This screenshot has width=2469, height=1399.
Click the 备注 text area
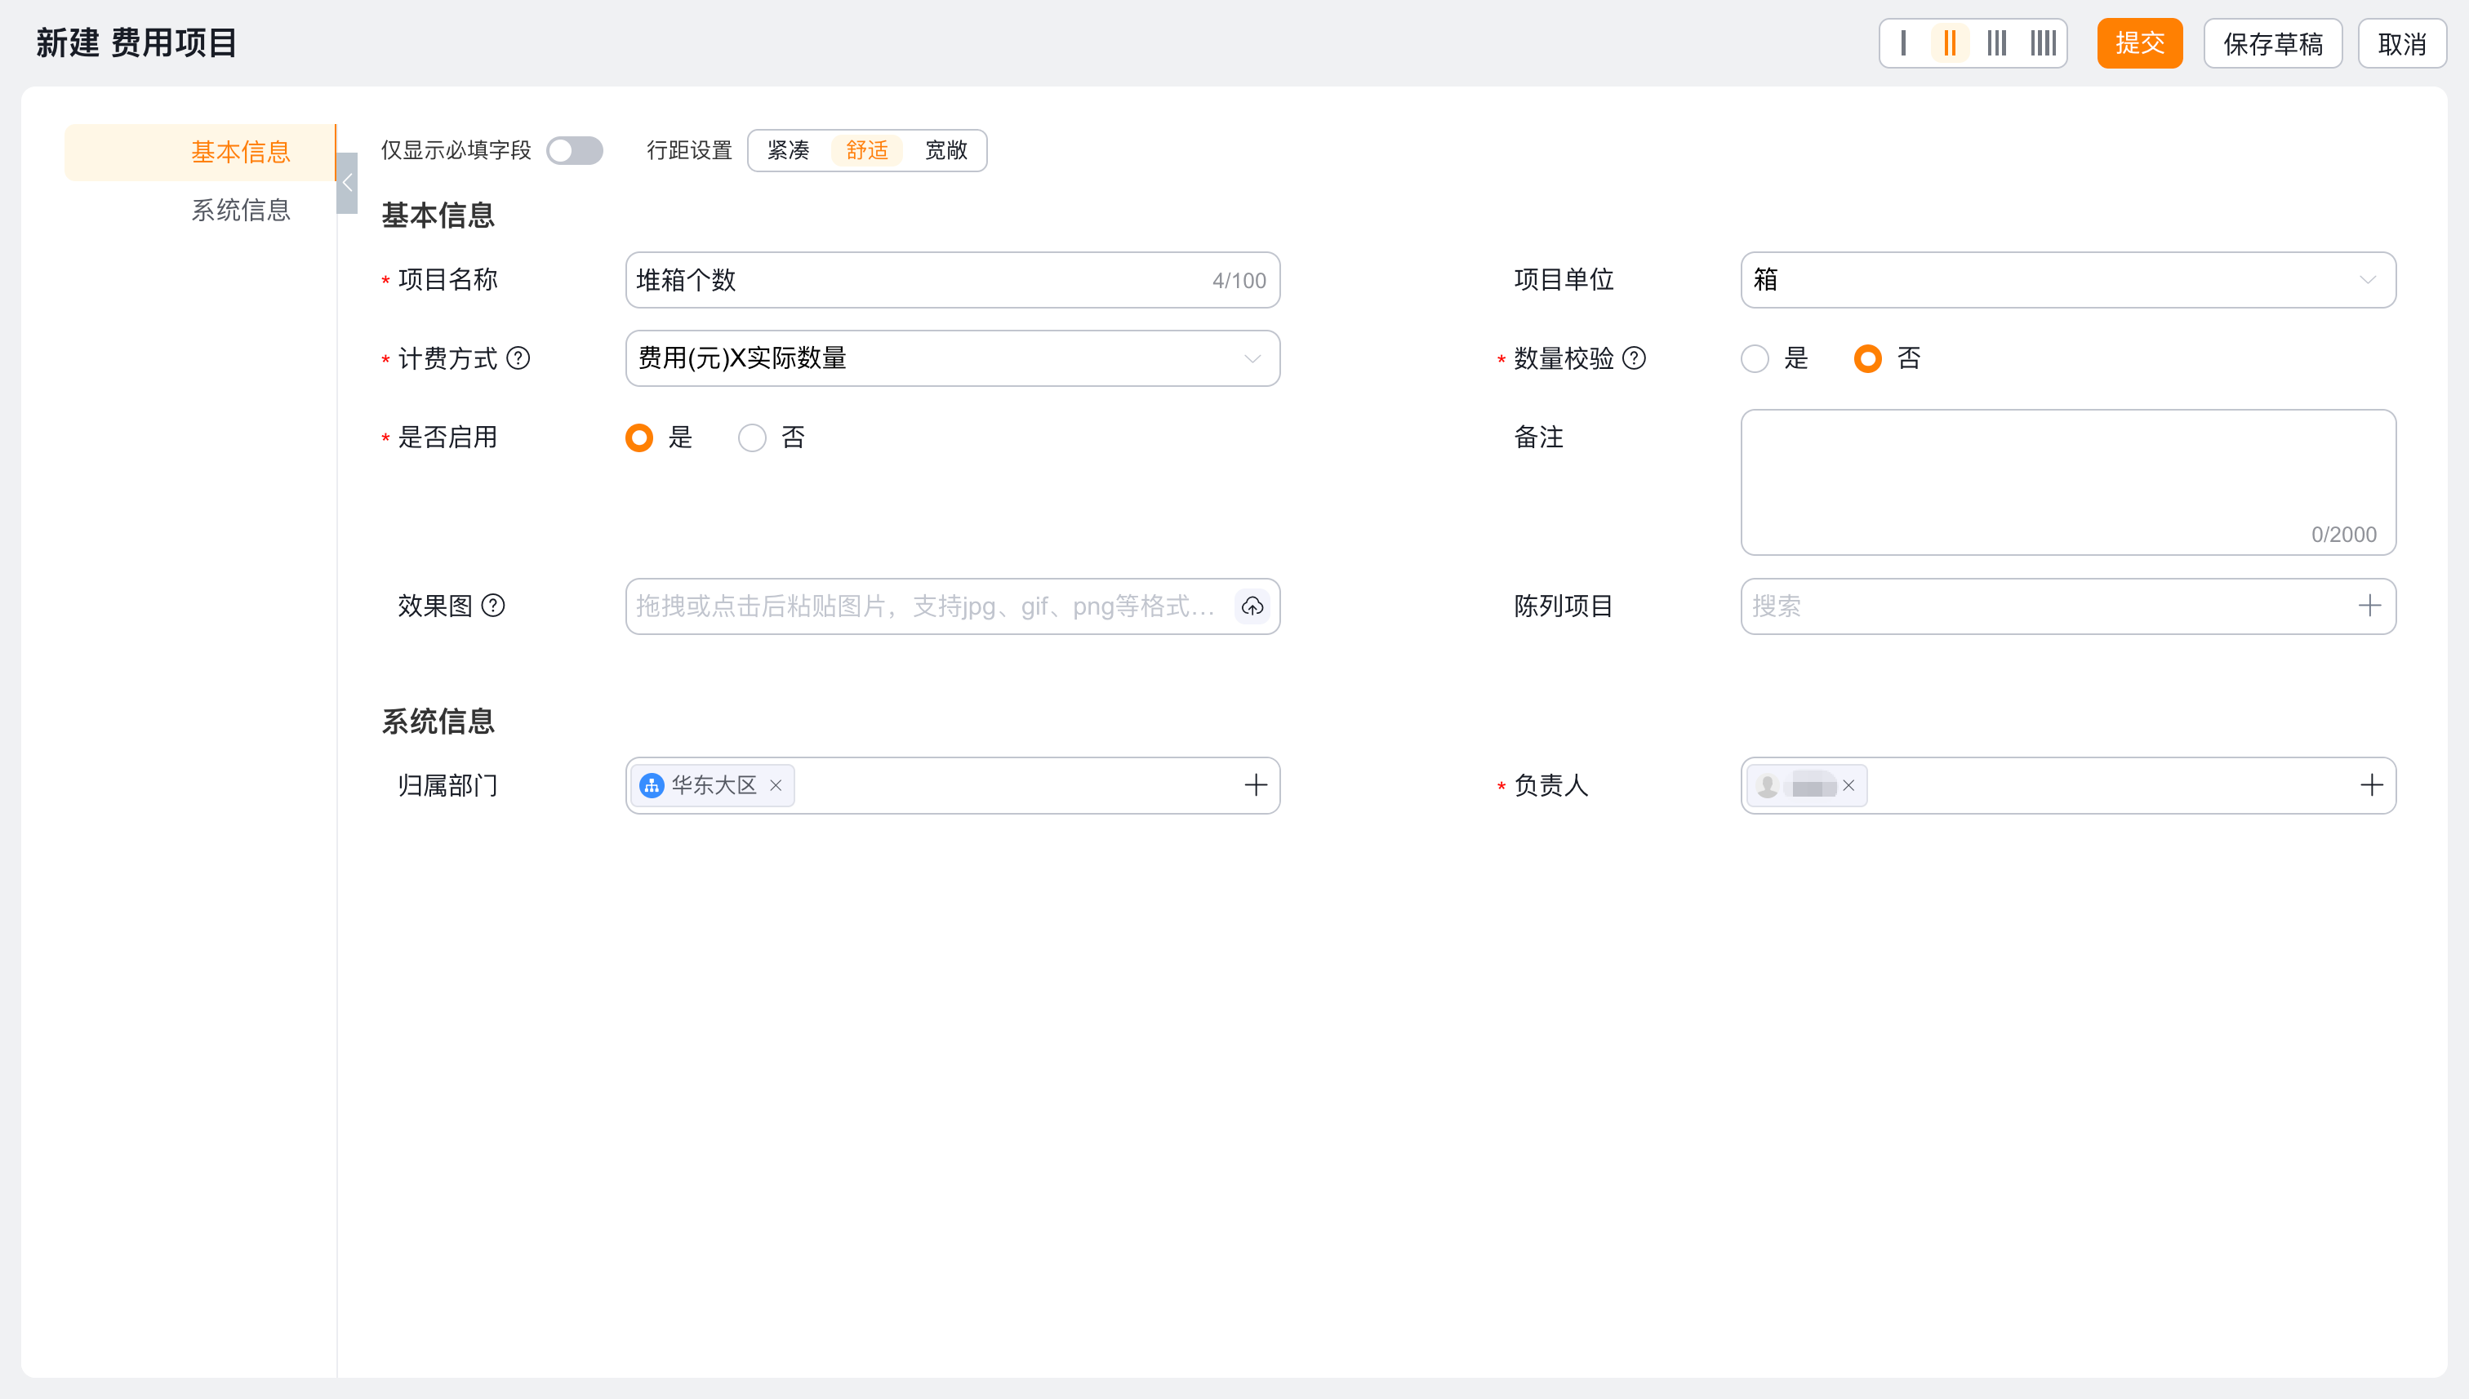[x=2067, y=482]
